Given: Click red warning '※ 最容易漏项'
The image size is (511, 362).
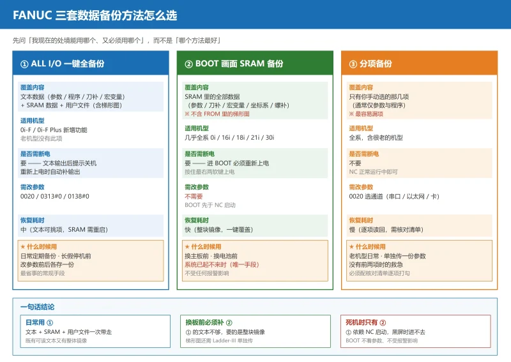Looking at the screenshot, I should pos(366,114).
